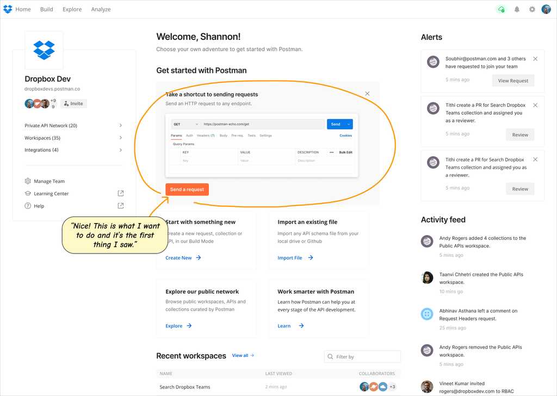This screenshot has height=396, width=557.
Task: Click Help external link icon
Action: 120,206
